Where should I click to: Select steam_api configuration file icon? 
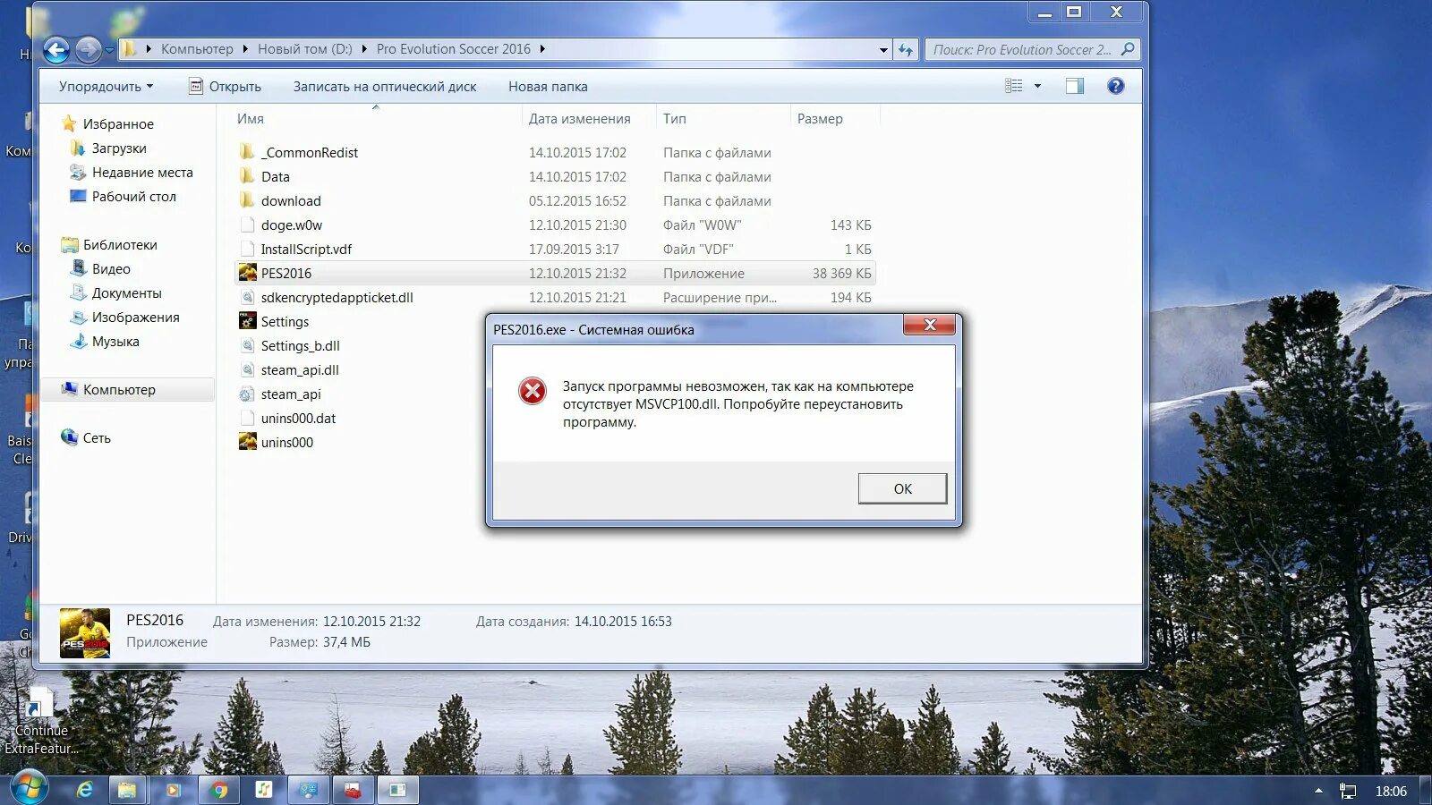pos(248,394)
